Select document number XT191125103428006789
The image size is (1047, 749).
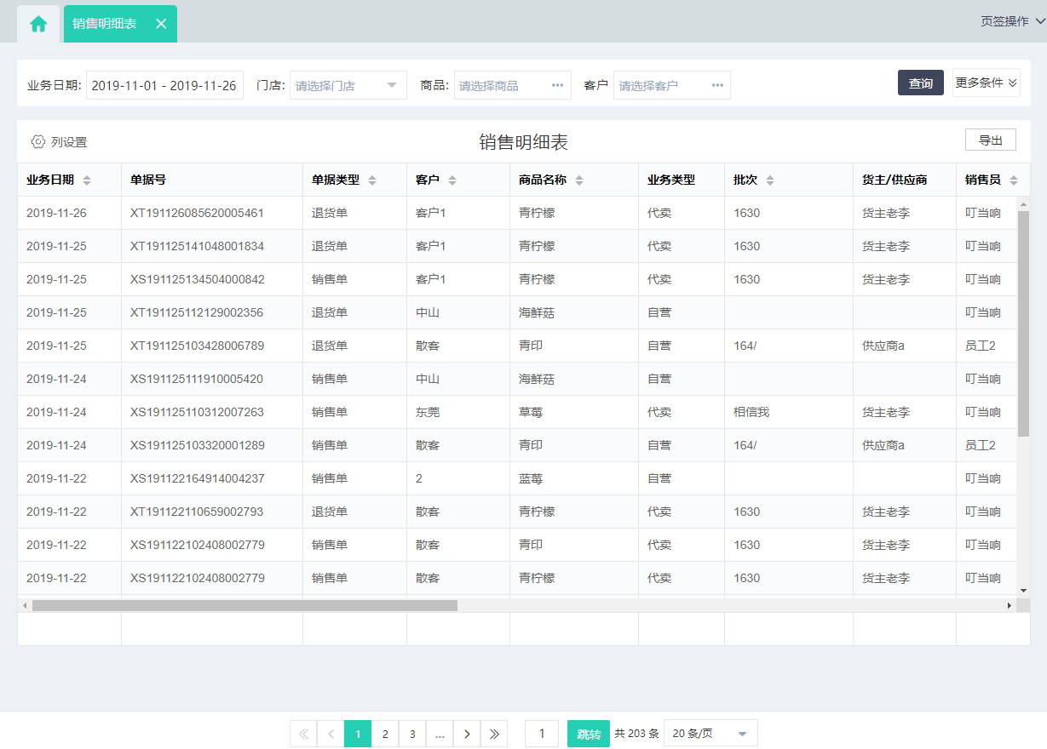pyautogui.click(x=197, y=346)
